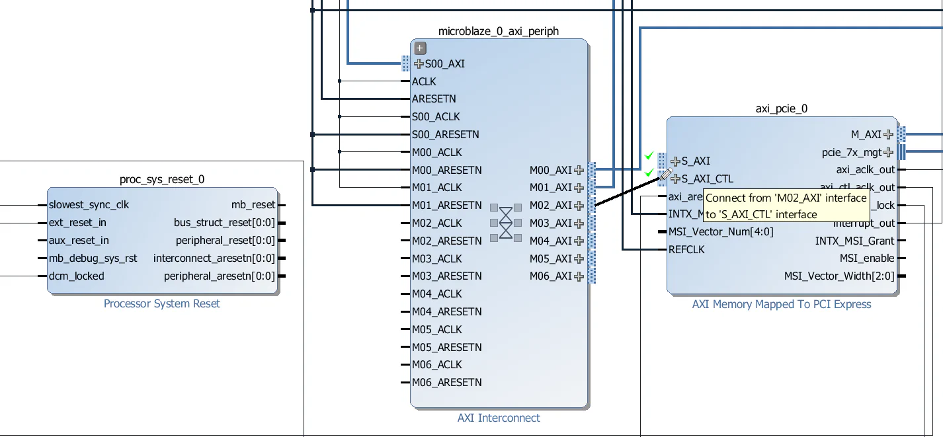
Task: Expand the M02_AXI interface pin
Action: tap(579, 205)
